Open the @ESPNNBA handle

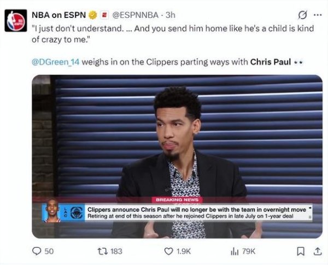click(x=136, y=15)
